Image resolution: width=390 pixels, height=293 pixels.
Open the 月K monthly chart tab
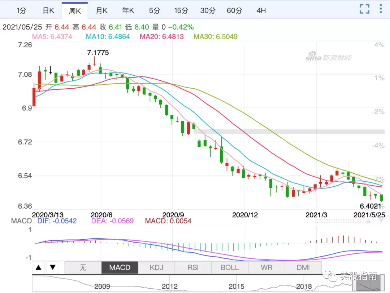click(x=102, y=11)
